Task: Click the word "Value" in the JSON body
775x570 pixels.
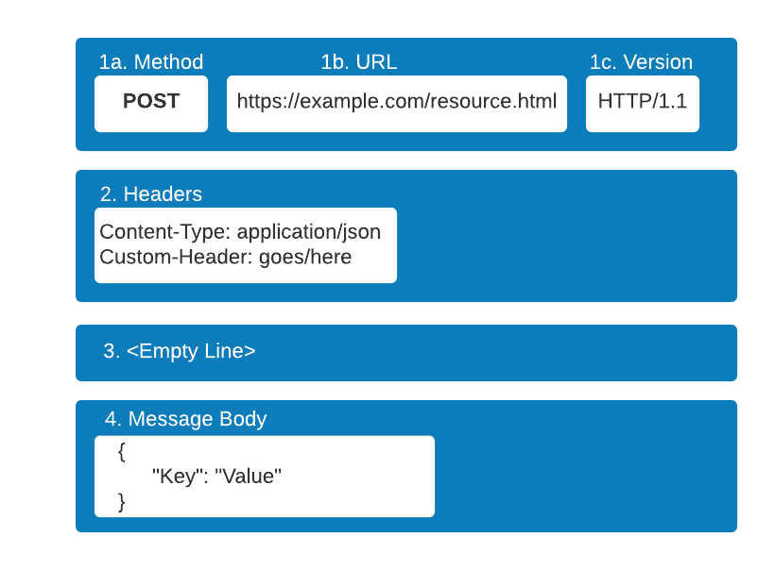Action: [250, 477]
